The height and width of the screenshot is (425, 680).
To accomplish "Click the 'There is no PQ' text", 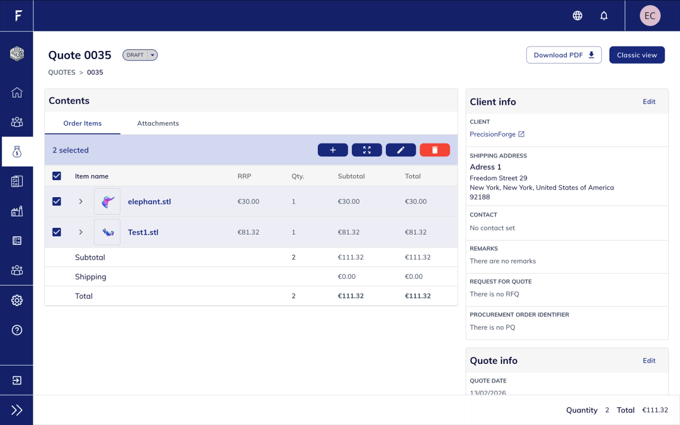I will (x=492, y=328).
